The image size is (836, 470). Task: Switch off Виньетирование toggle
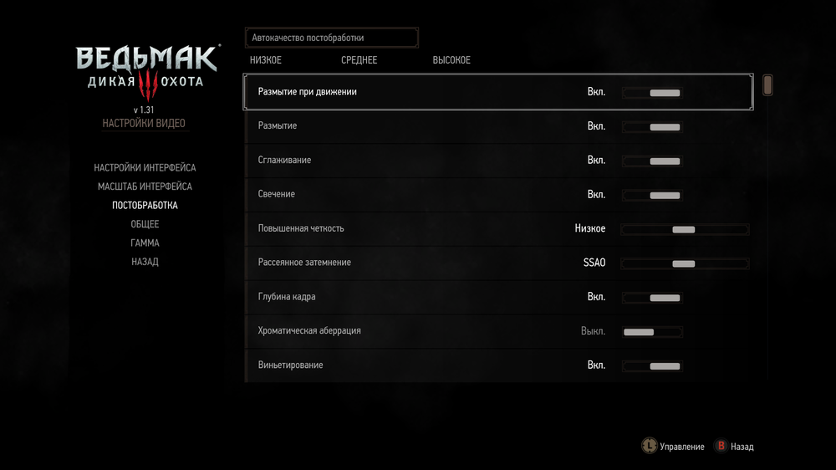pos(652,366)
